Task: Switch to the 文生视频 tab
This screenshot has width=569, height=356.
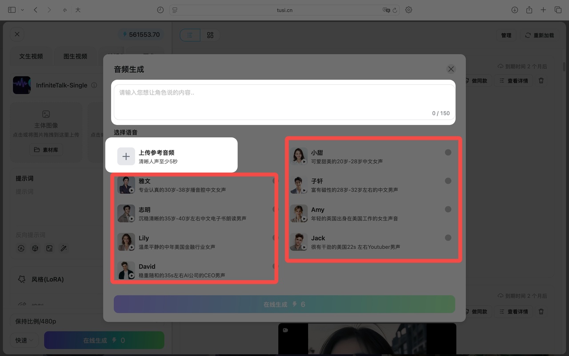Action: click(x=31, y=56)
